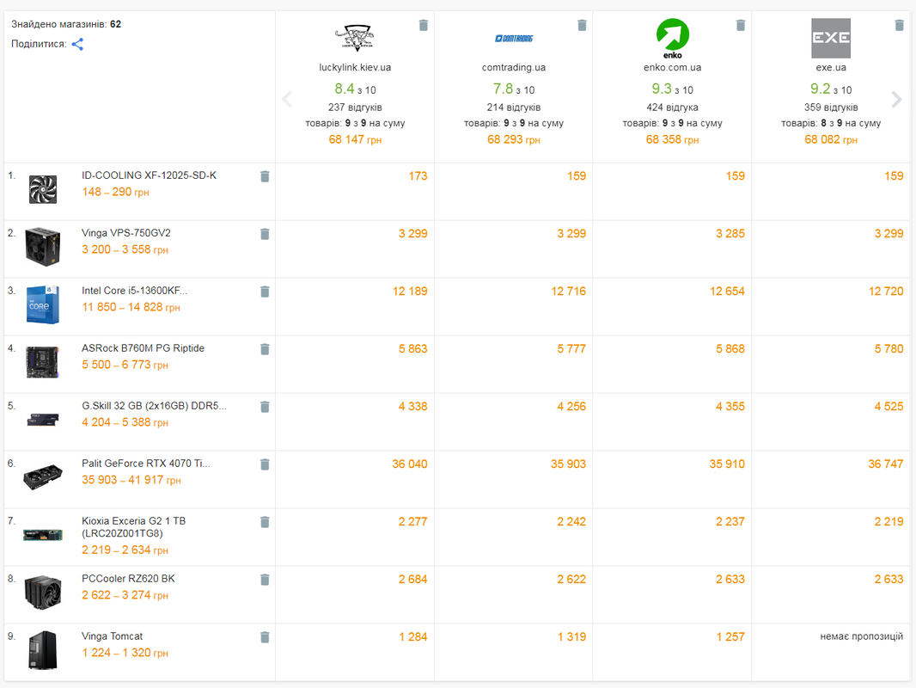Screen dimensions: 916x688
Task: Open Palit RTX 4070 Ti thumbnail
Action: pyautogui.click(x=43, y=477)
